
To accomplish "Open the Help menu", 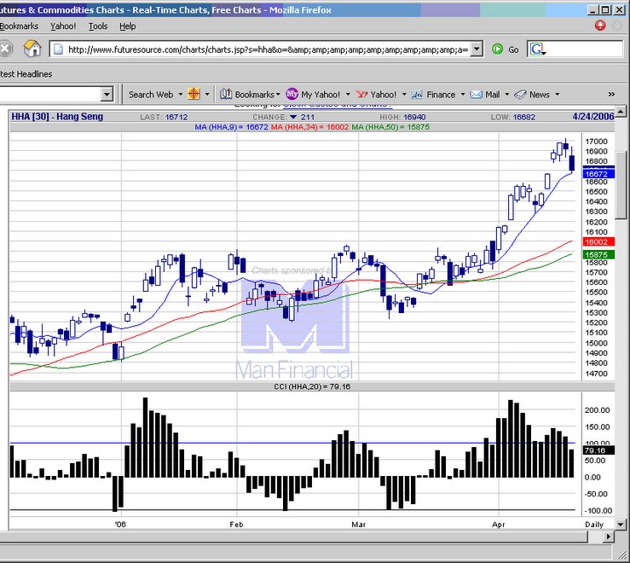I will coord(127,26).
